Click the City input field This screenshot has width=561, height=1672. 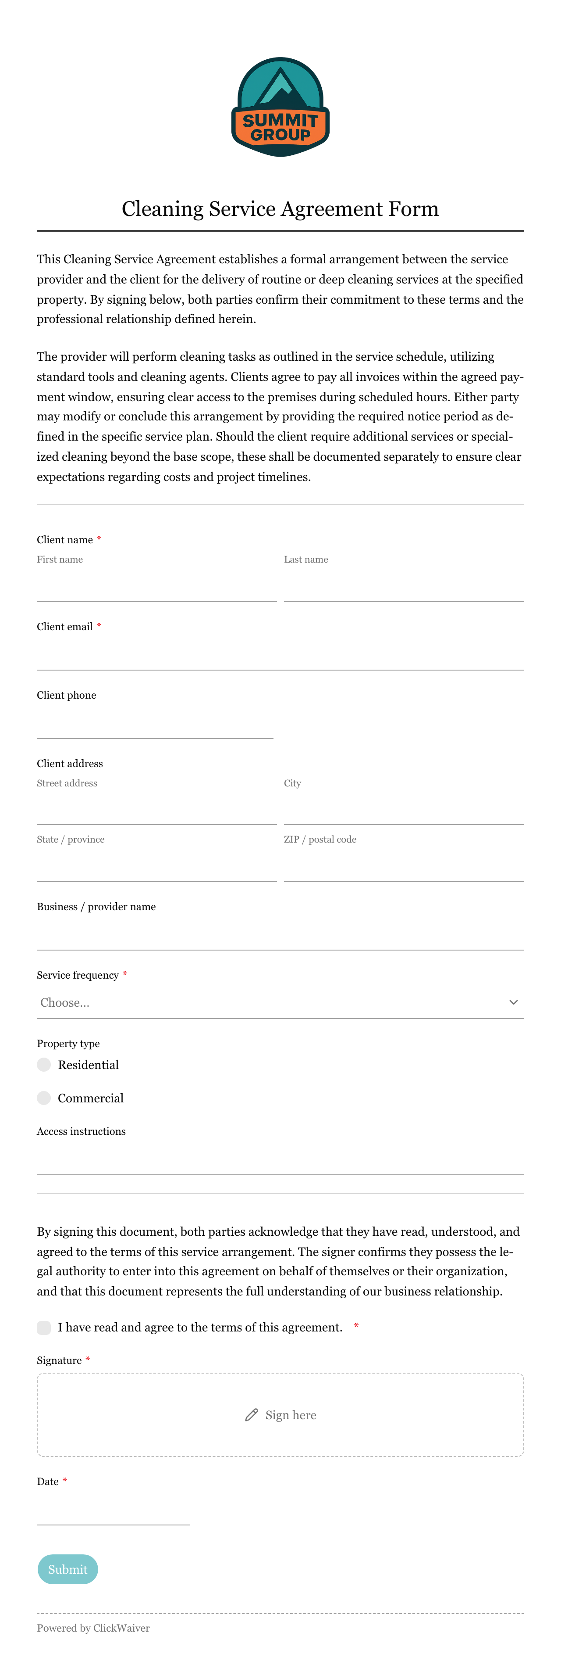click(404, 809)
